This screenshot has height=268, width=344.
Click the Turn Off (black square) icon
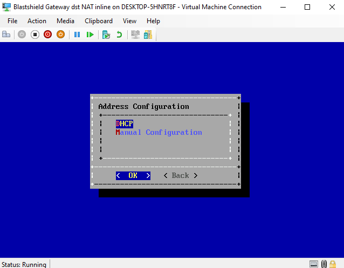[x=35, y=35]
